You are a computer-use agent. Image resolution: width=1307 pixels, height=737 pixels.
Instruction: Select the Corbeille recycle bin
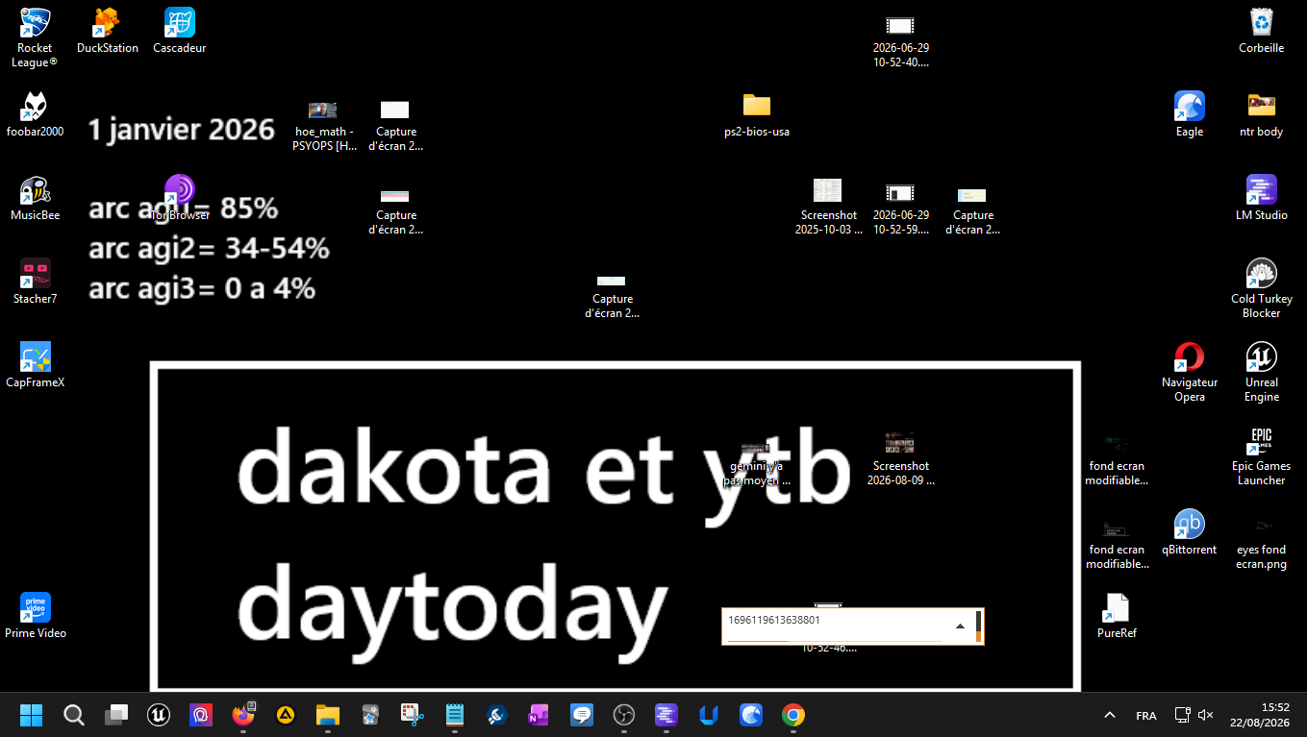click(1261, 32)
